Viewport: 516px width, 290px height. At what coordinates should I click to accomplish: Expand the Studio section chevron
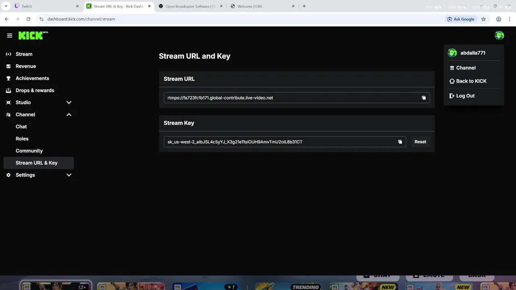pos(69,102)
